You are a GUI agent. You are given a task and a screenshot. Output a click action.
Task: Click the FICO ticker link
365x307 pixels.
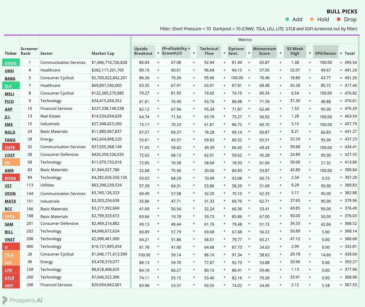coord(9,102)
